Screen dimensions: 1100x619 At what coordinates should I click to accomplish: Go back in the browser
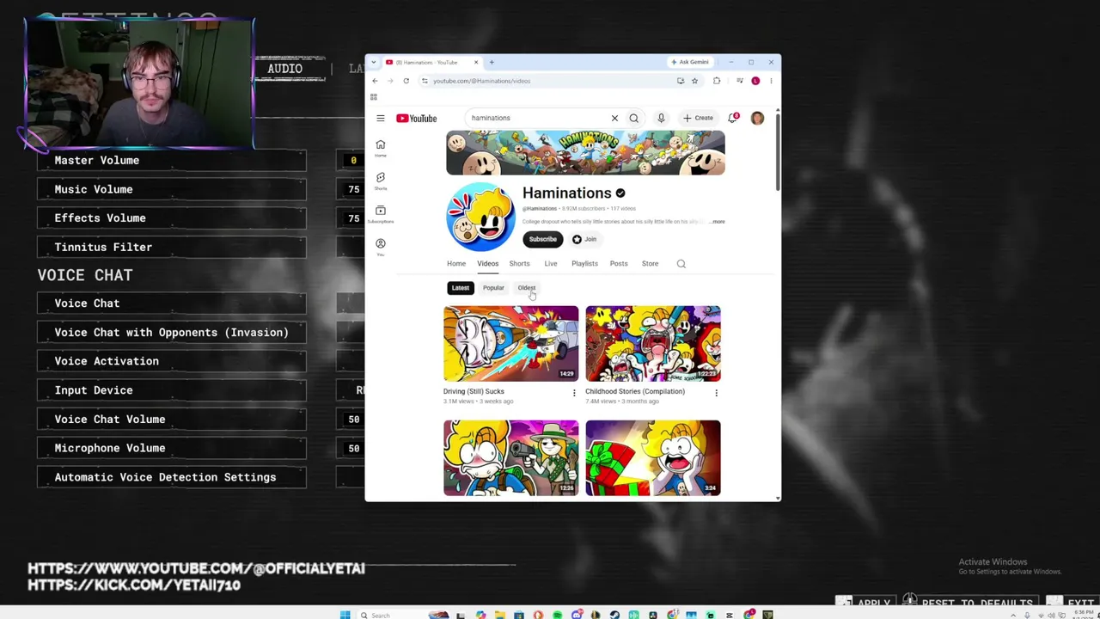[x=375, y=81]
